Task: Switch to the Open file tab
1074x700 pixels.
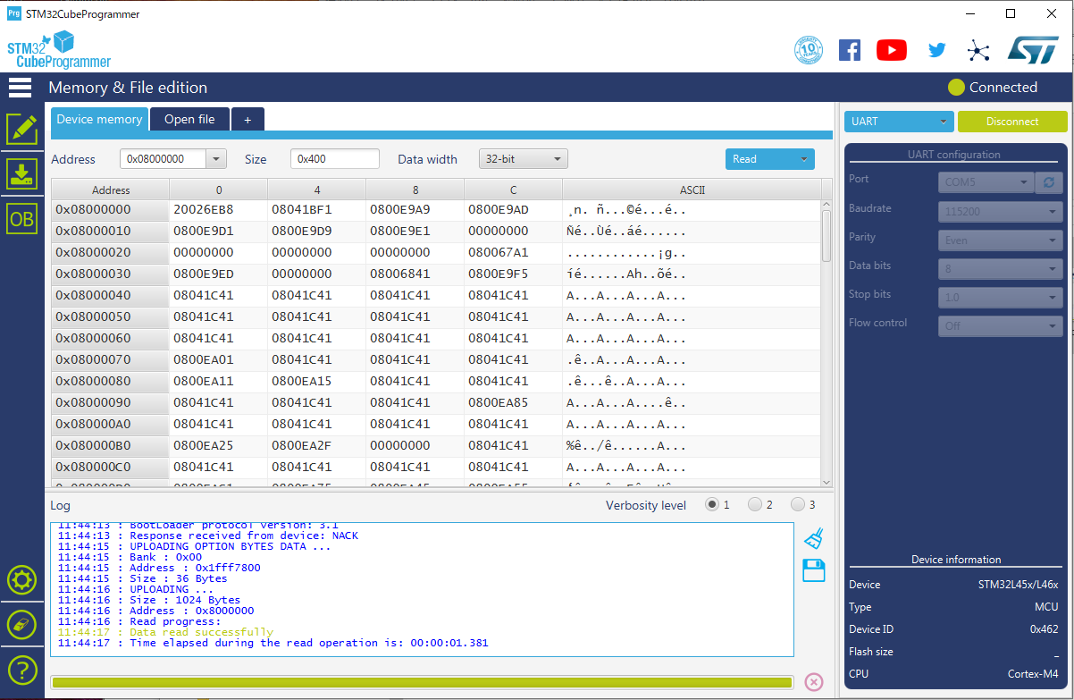Action: (189, 120)
